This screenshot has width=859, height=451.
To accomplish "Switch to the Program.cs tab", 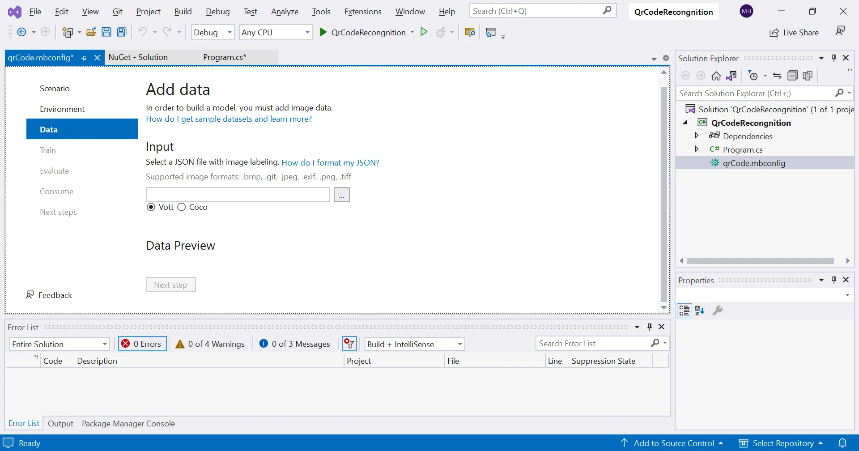I will [224, 57].
